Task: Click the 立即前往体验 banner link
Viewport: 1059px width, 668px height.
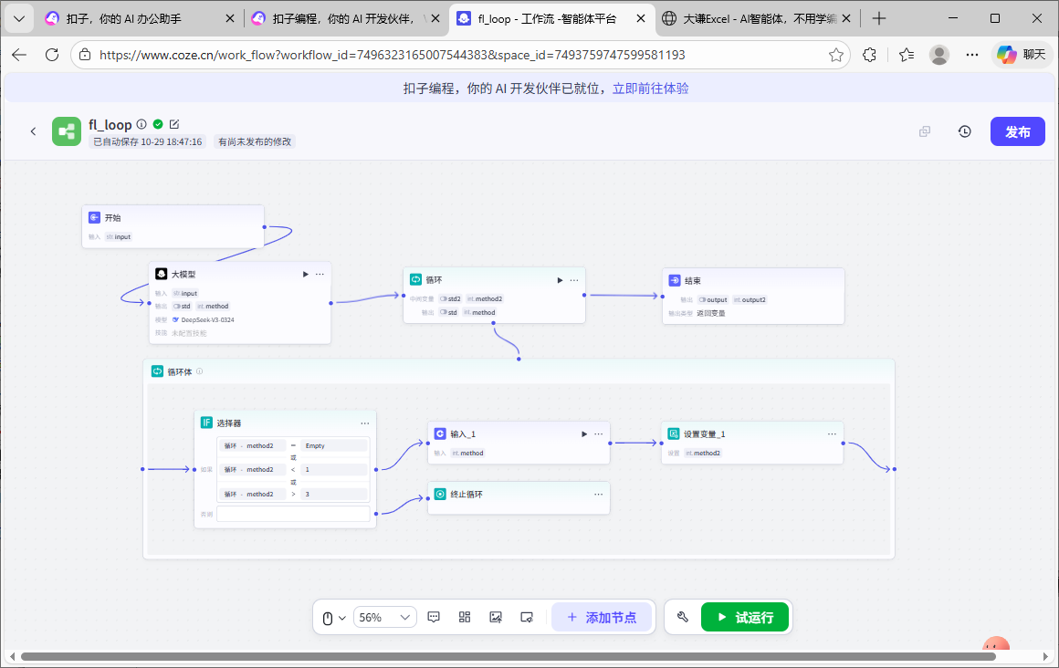Action: (x=650, y=89)
